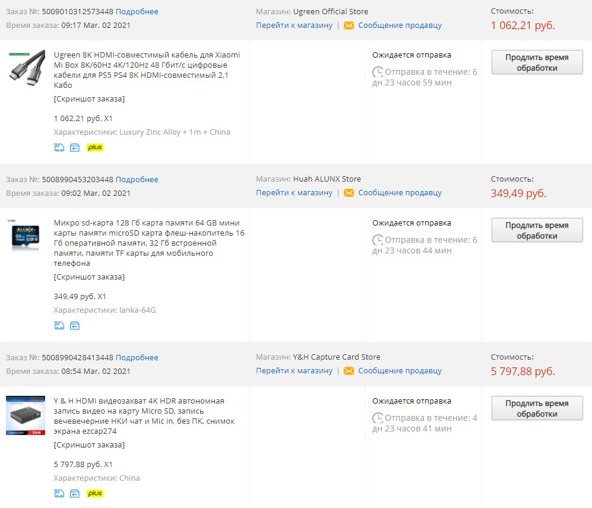Open Y&H capture card product thumbnail
This screenshot has height=508, width=592.
(x=26, y=415)
